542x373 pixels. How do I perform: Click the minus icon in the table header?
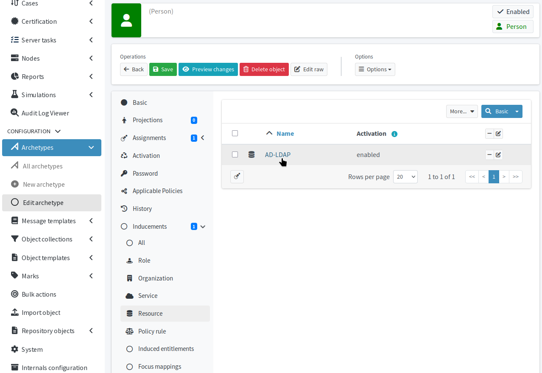(489, 133)
